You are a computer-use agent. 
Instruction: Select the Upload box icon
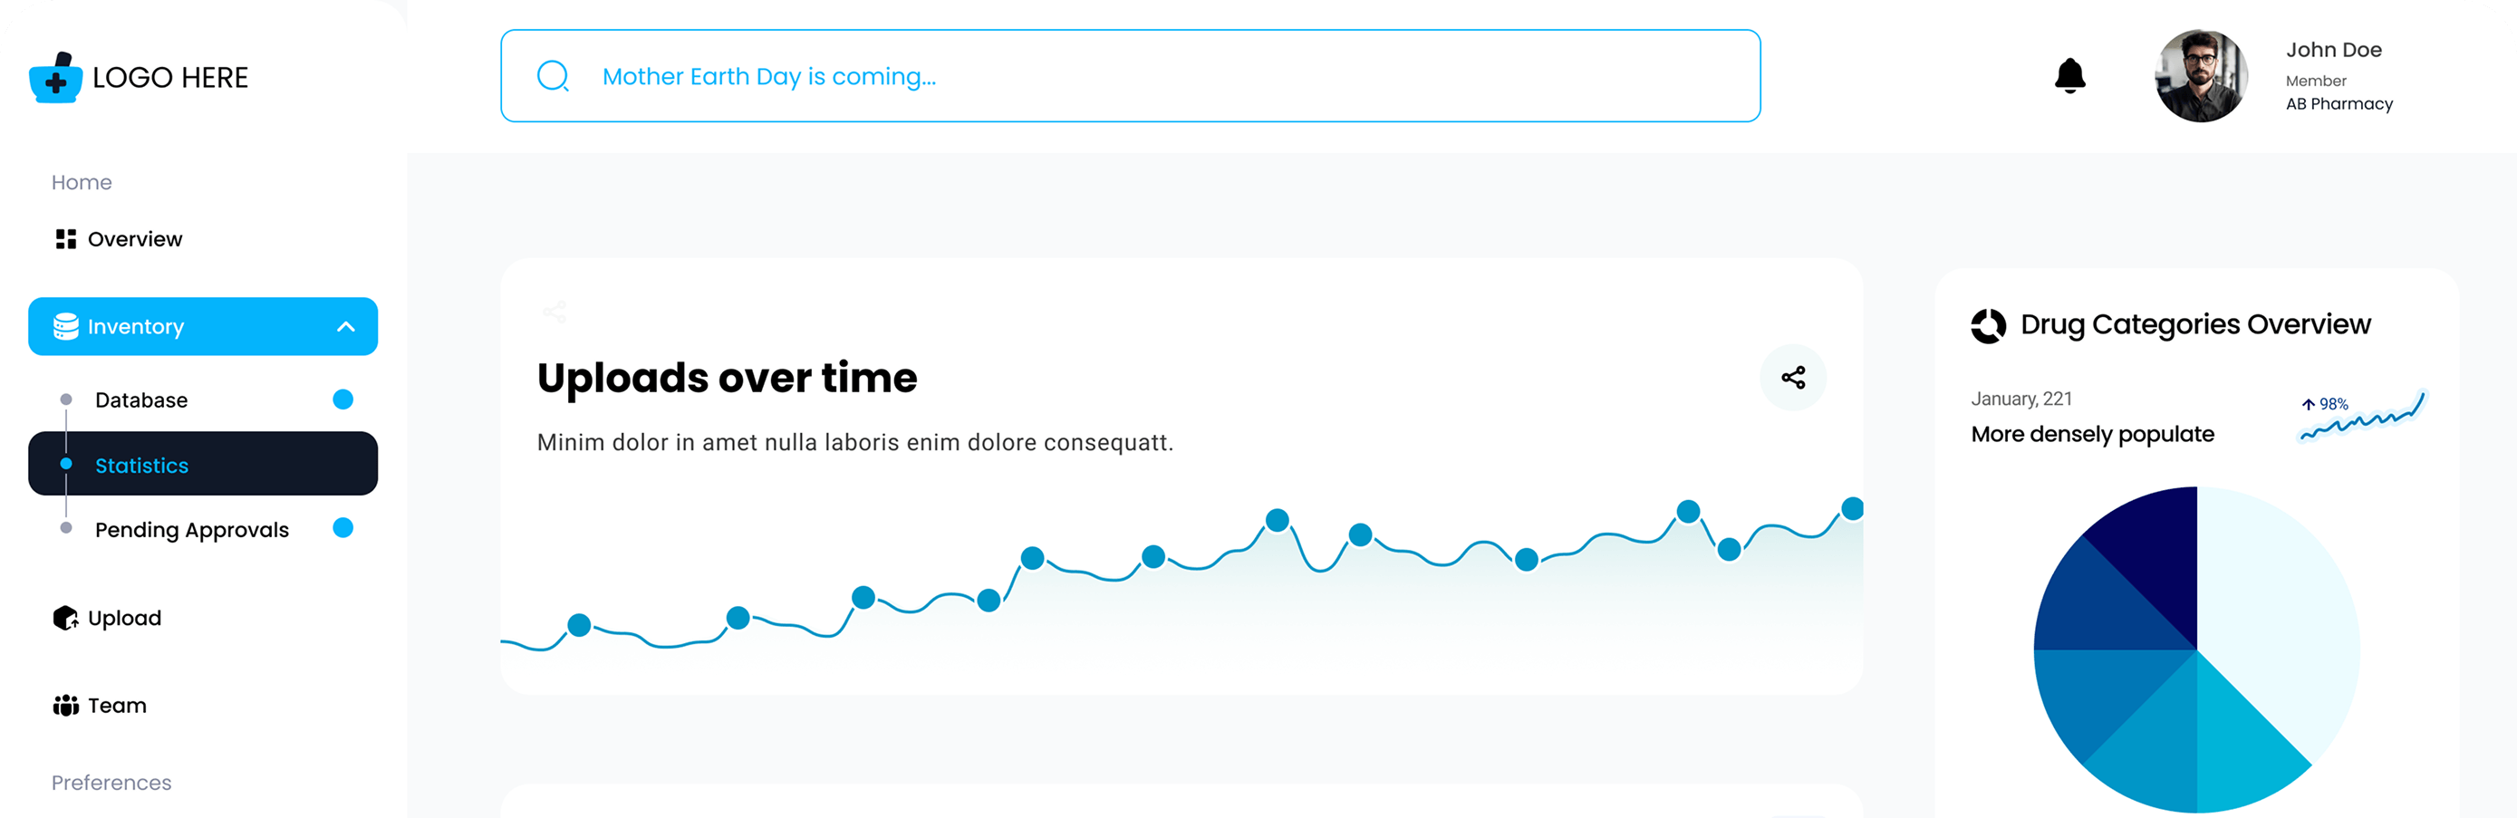tap(64, 617)
